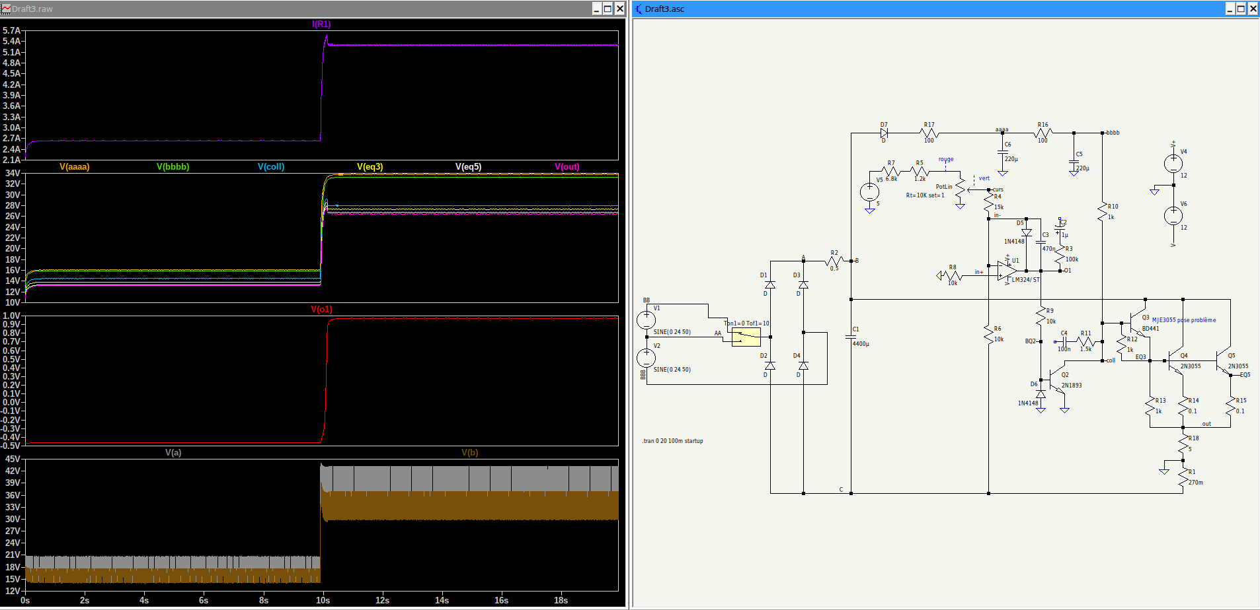Maximize the Draft3.raw waveform window
The height and width of the screenshot is (610, 1260).
click(608, 9)
